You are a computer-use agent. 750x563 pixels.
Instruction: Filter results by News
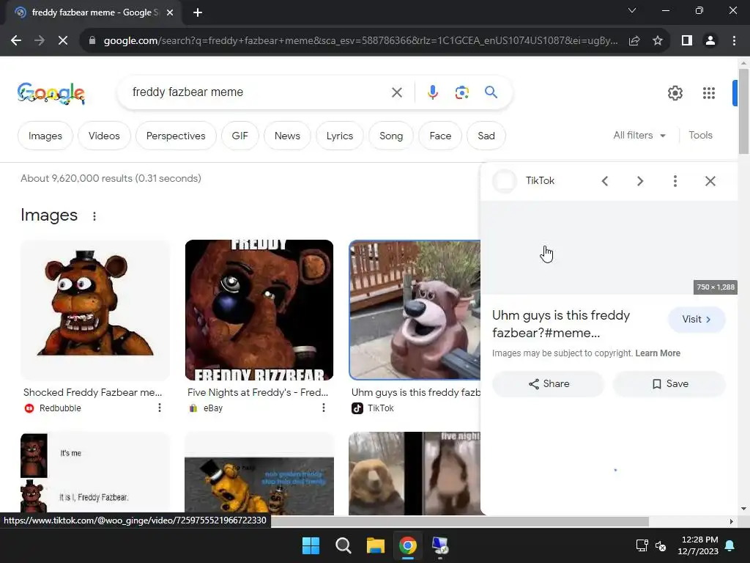tap(287, 136)
